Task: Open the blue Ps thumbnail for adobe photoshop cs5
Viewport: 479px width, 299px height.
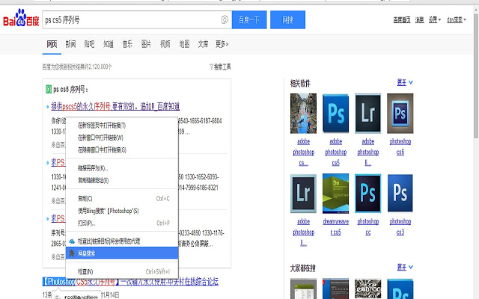Action: click(x=336, y=114)
